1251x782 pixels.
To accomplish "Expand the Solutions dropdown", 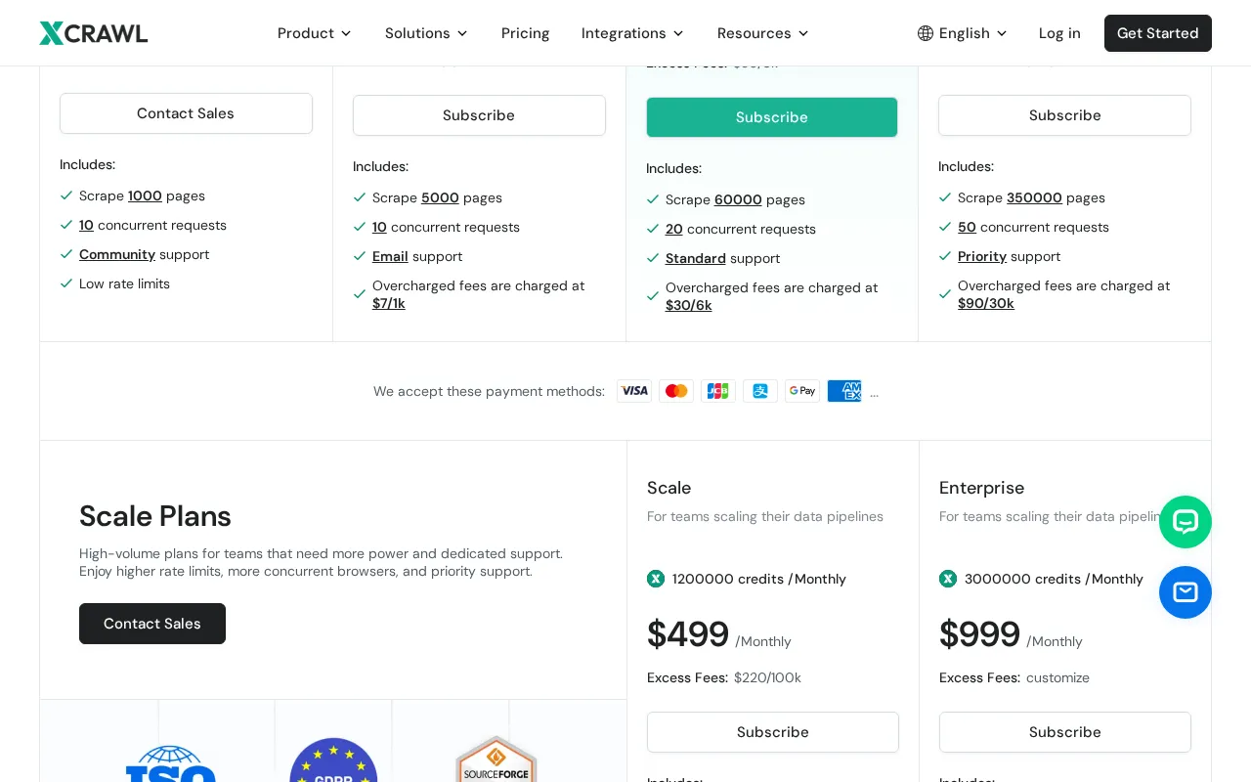I will point(426,33).
